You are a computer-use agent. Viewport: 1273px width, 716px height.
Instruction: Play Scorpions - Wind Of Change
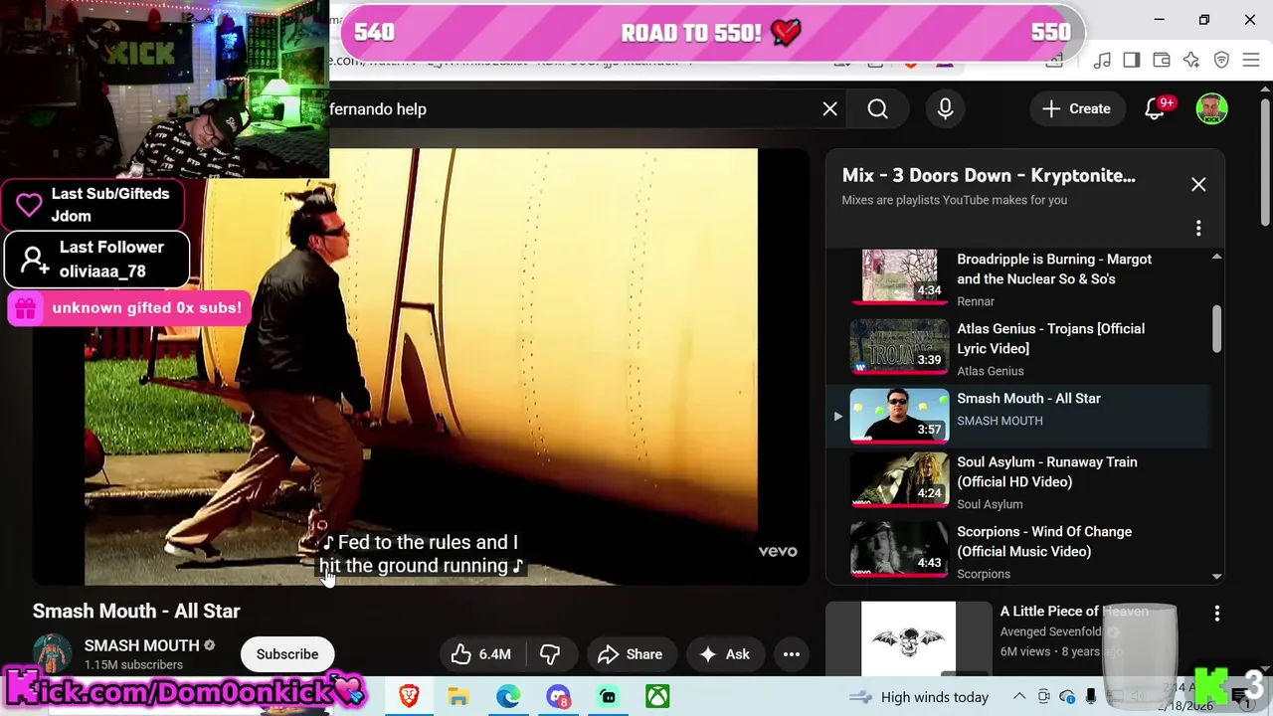[1044, 542]
